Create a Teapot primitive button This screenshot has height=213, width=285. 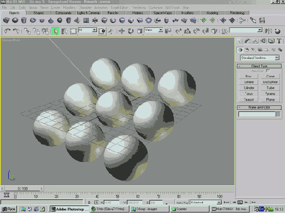coord(248,99)
